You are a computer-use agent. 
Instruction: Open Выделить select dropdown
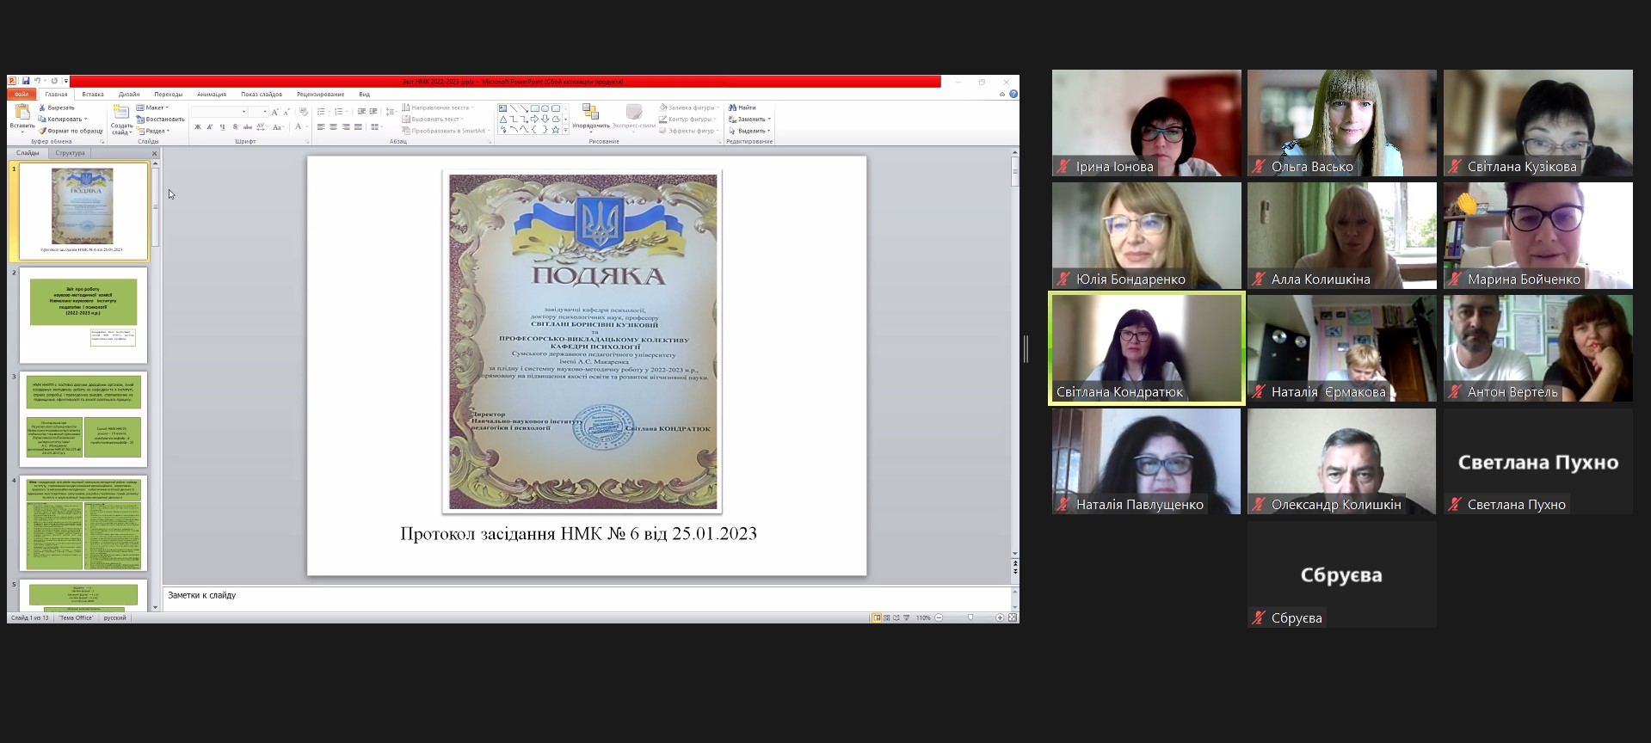coord(749,131)
